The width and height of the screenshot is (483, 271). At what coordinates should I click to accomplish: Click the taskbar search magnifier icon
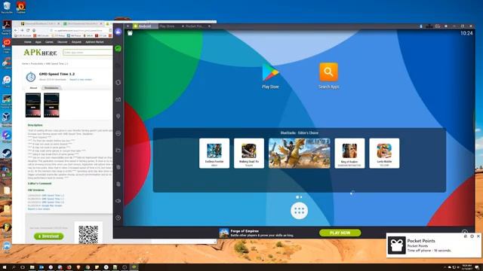click(x=14, y=267)
